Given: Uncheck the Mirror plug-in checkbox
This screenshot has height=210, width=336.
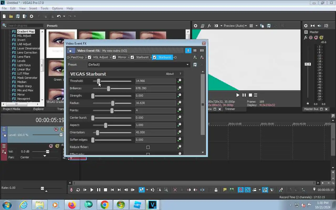Looking at the screenshot, I should click(114, 57).
